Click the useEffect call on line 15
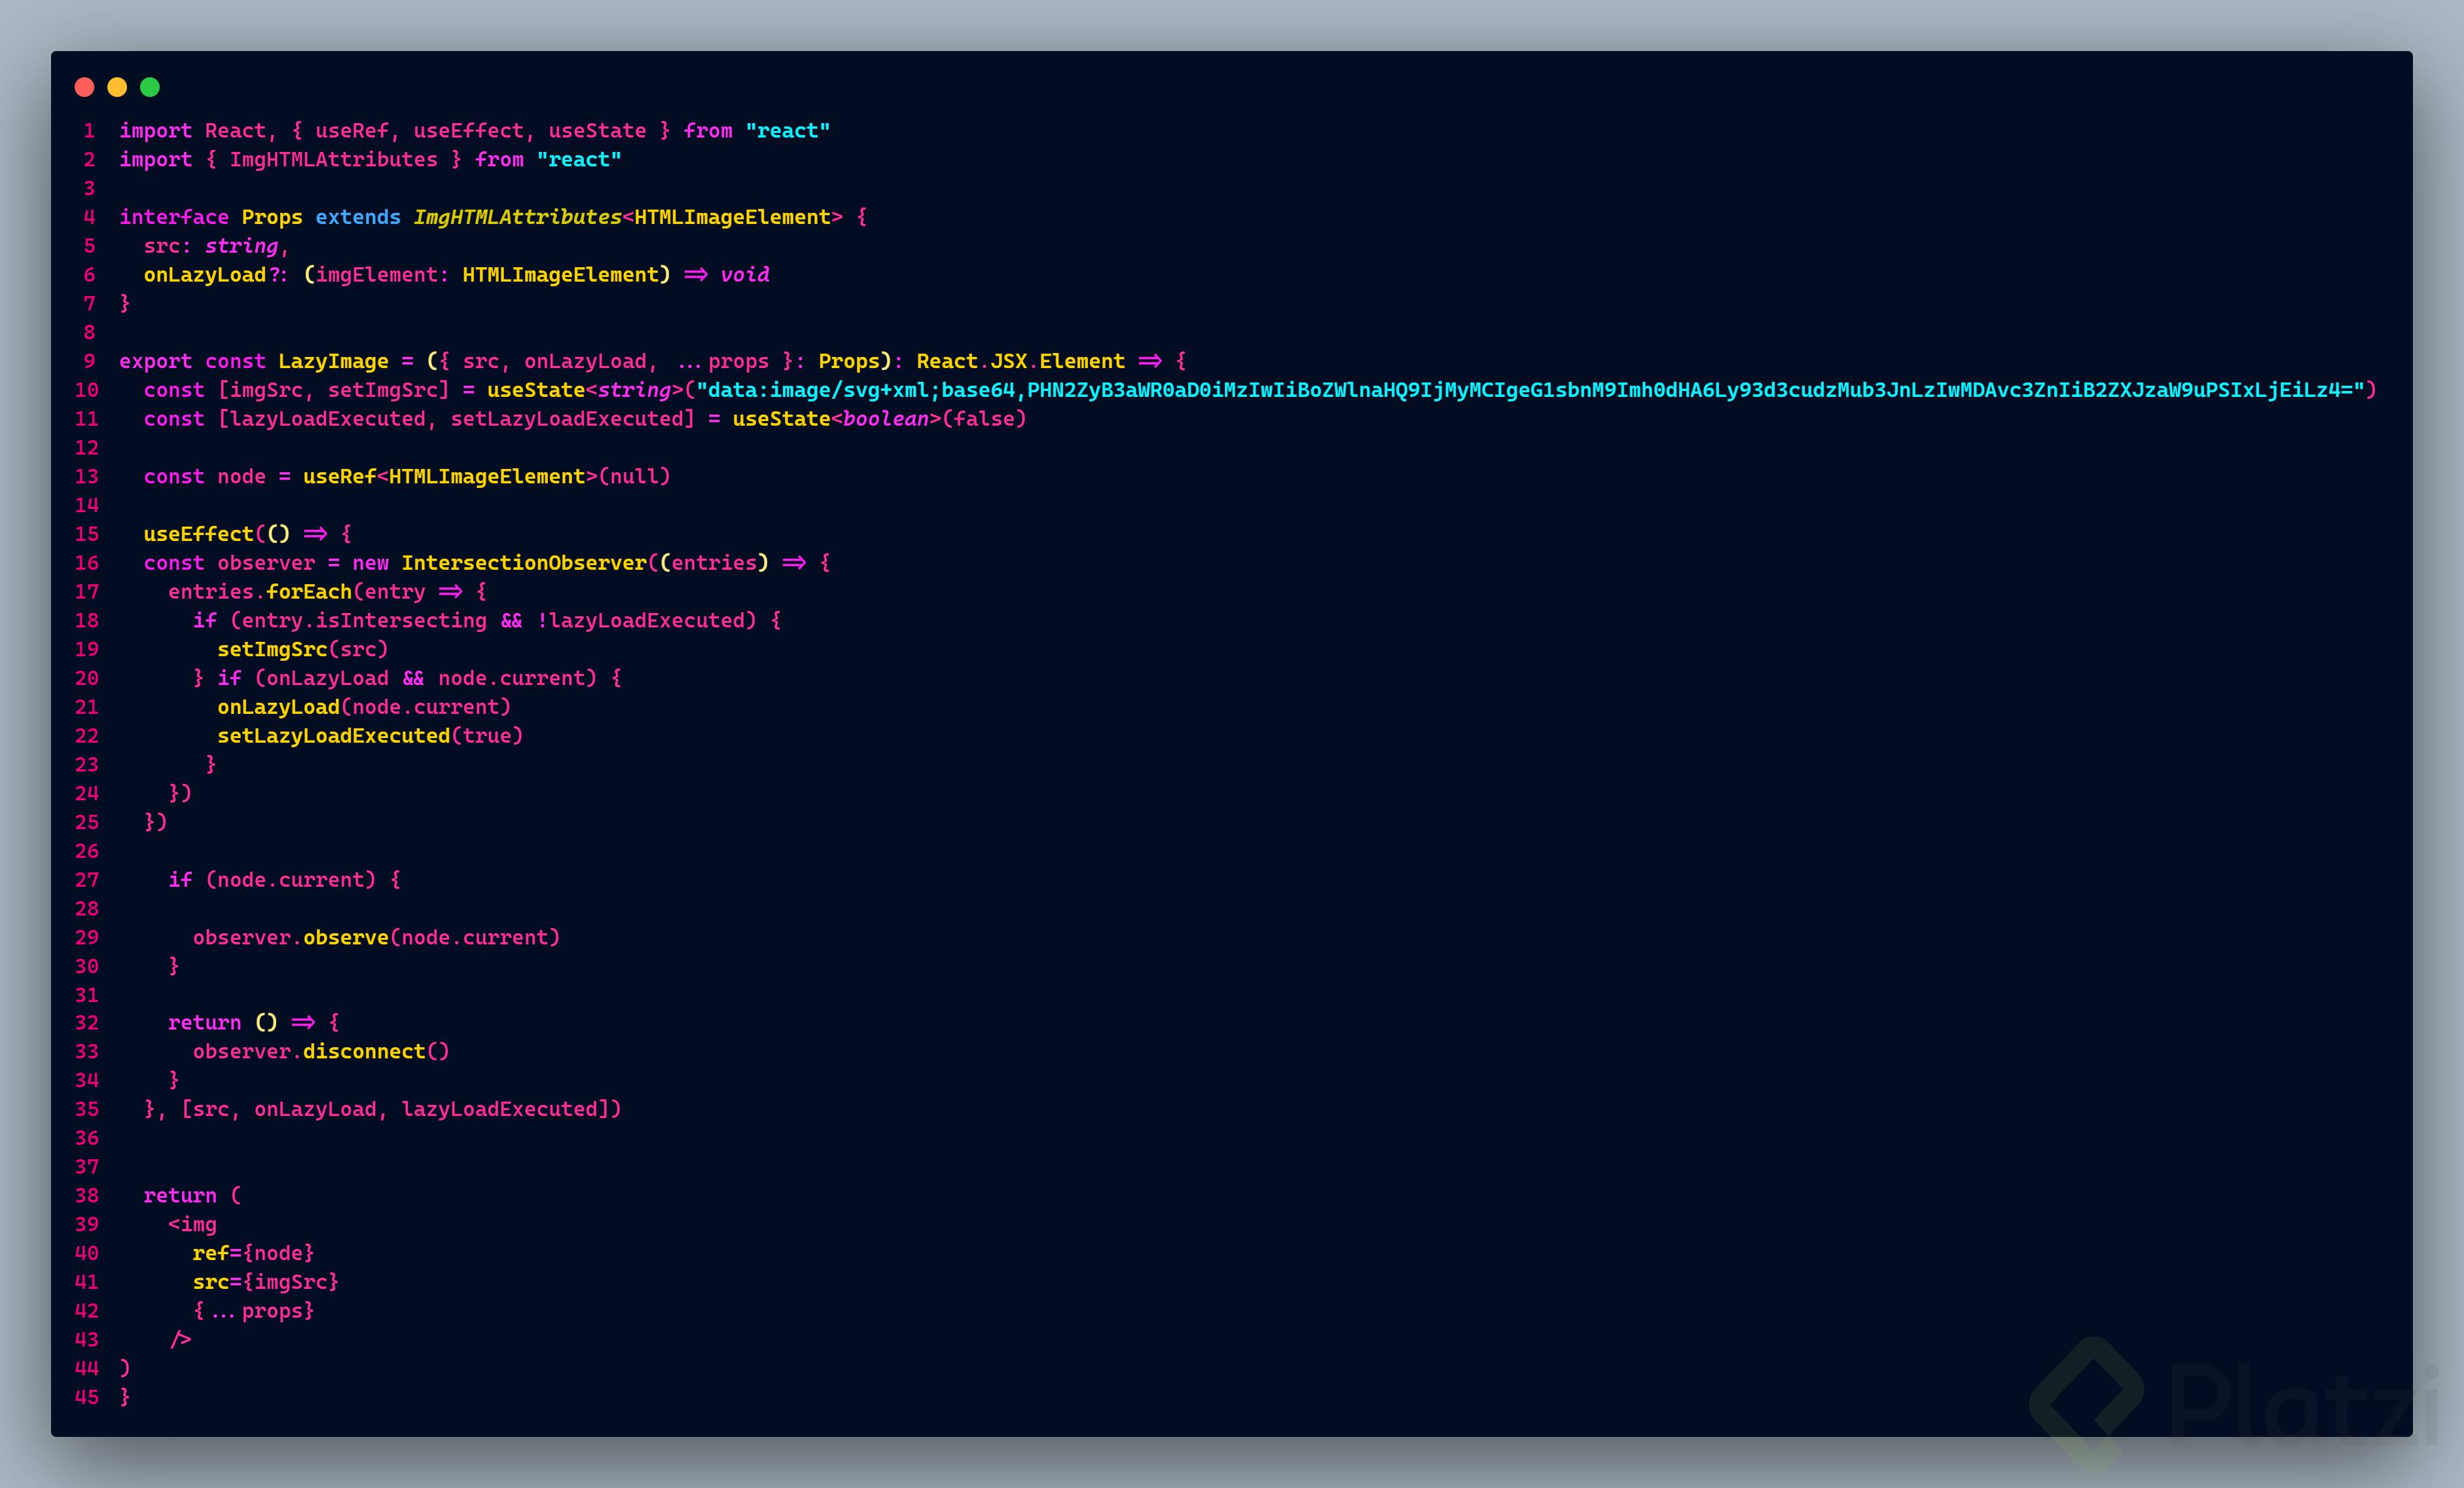Viewport: 2464px width, 1488px height. click(198, 534)
